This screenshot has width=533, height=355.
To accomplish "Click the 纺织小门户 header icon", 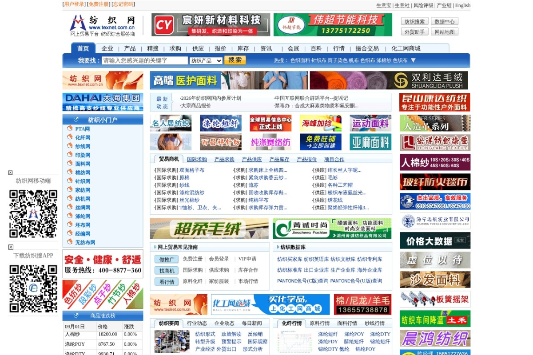I will click(76, 119).
